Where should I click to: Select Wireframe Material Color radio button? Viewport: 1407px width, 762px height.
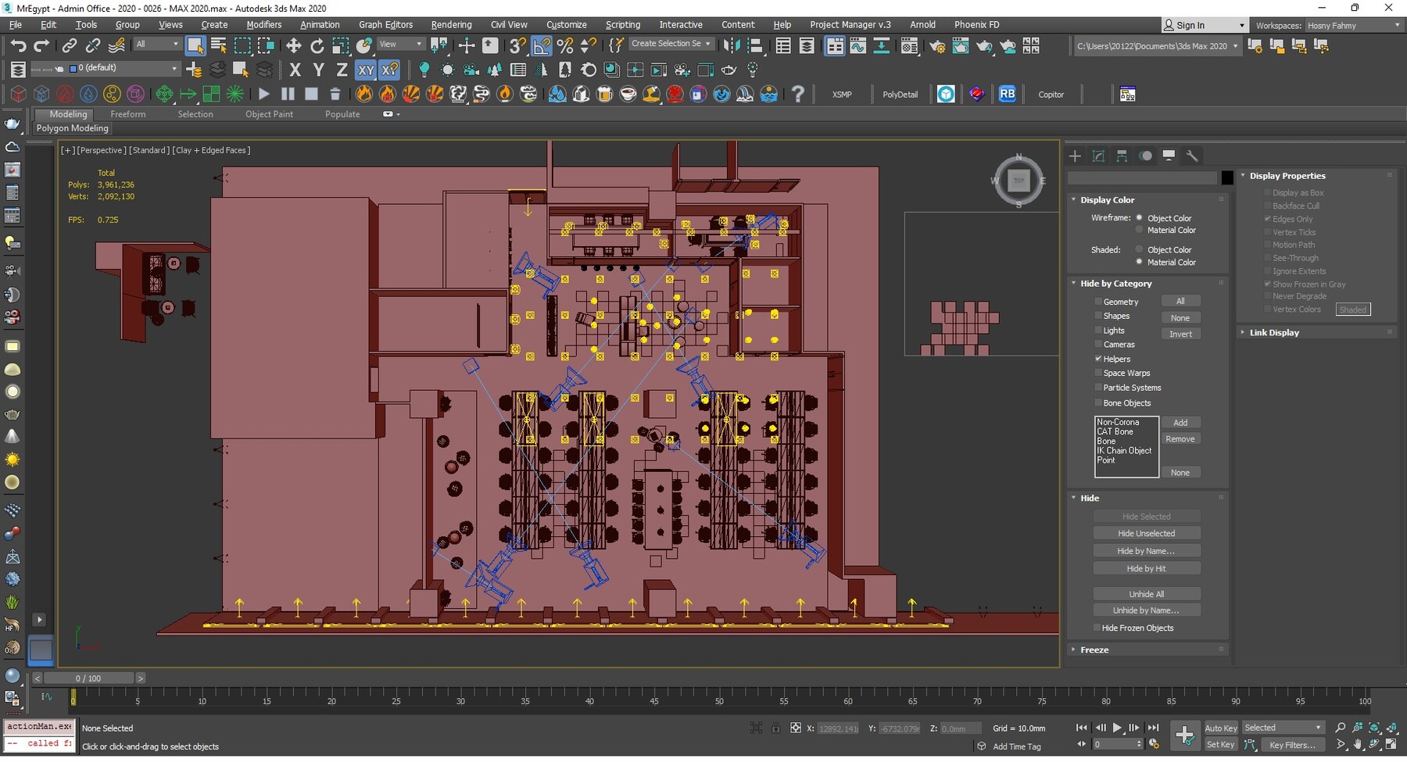(x=1139, y=231)
